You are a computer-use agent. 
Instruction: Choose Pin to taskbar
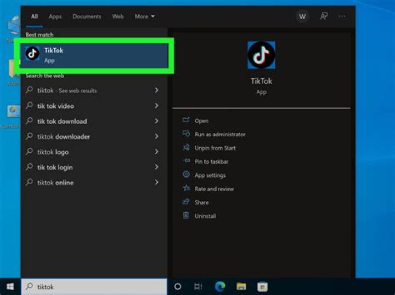(x=211, y=161)
